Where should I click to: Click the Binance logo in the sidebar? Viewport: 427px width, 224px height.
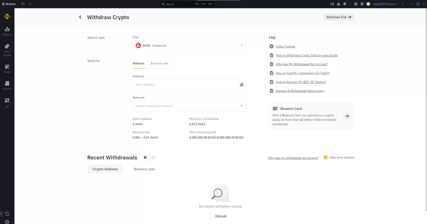[7, 16]
